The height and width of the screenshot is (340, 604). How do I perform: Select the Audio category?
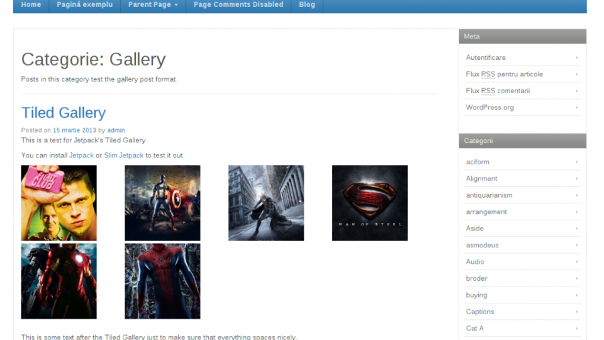coord(474,261)
